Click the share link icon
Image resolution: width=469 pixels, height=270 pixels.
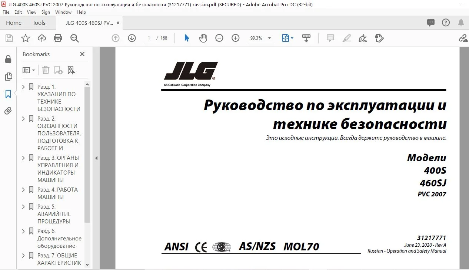tap(463, 38)
